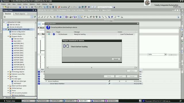The height and width of the screenshot is (103, 184).
Task: Collapse the OPCUA PLC S7-1200 project node
Action: [x=4, y=22]
